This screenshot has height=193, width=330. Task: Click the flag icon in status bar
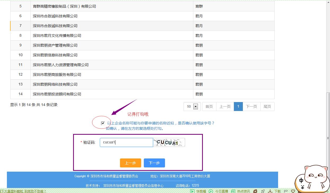pos(286,191)
